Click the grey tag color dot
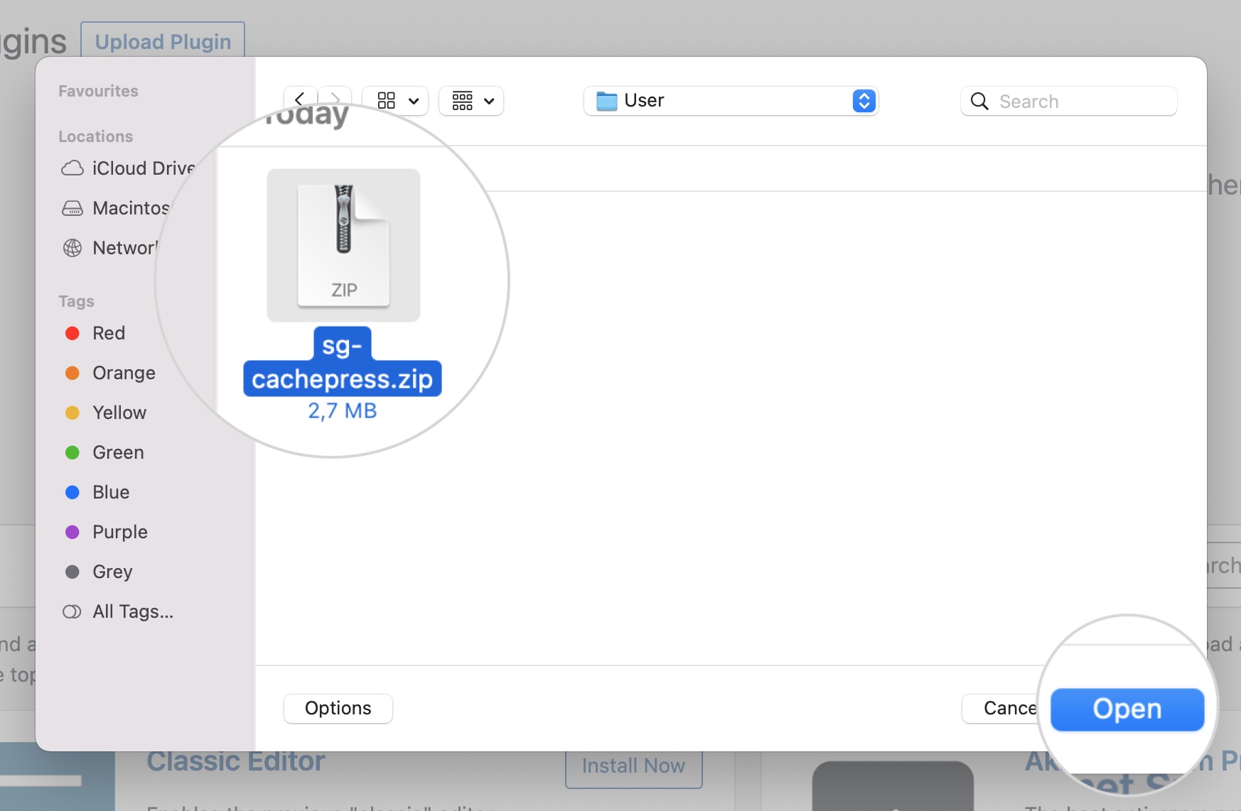1241x811 pixels. pyautogui.click(x=72, y=572)
